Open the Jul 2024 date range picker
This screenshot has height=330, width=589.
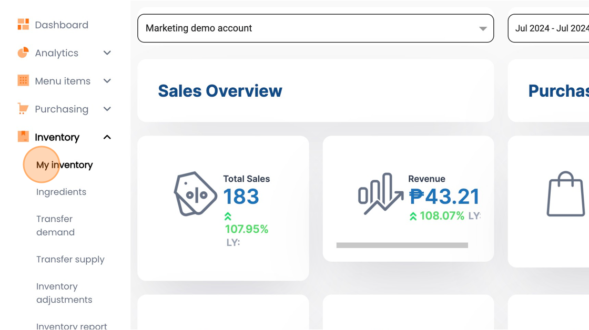coord(550,28)
